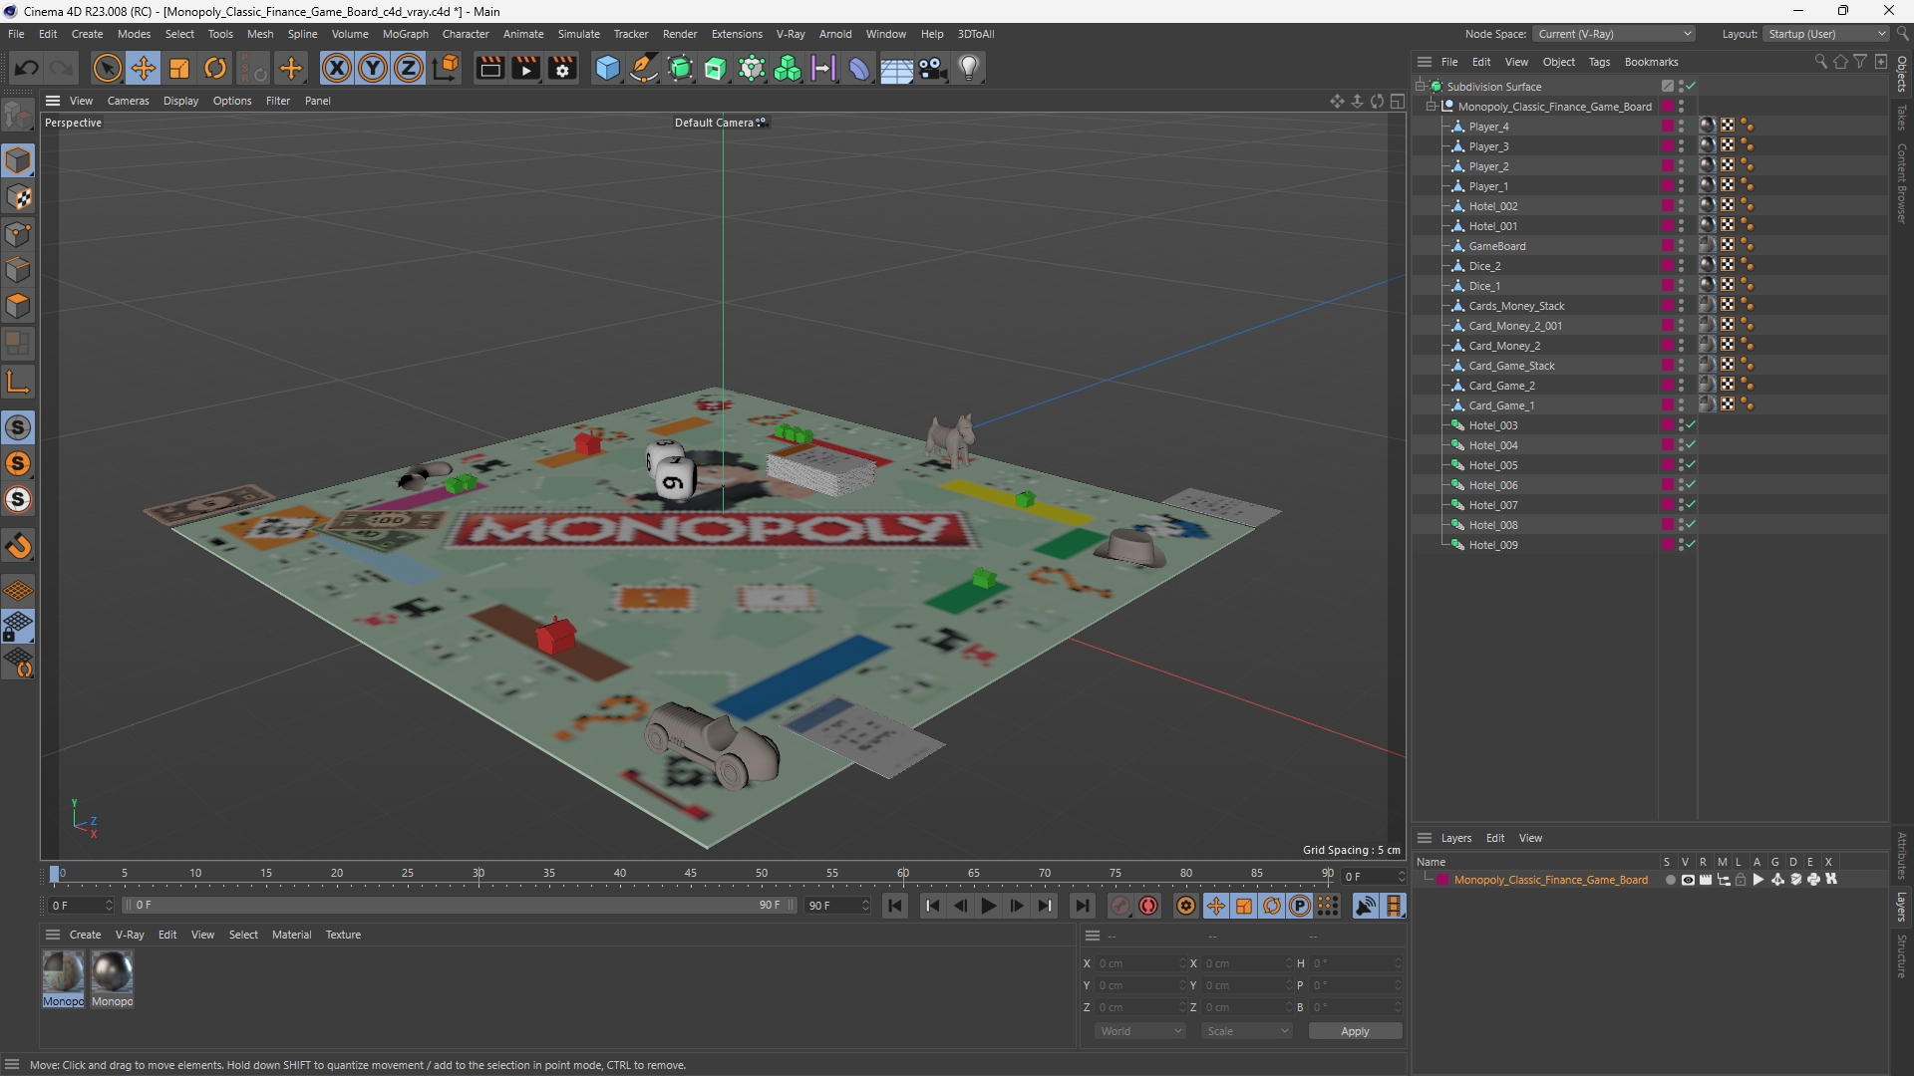This screenshot has height=1076, width=1914.
Task: Add a Cube primitive object
Action: pos(607,68)
